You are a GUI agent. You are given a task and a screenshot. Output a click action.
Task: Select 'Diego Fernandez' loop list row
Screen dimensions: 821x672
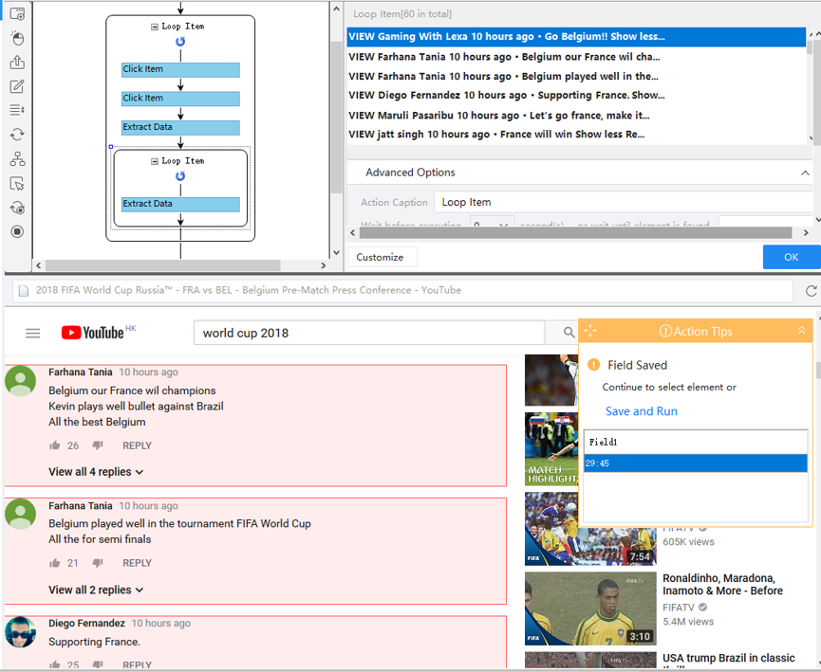576,95
